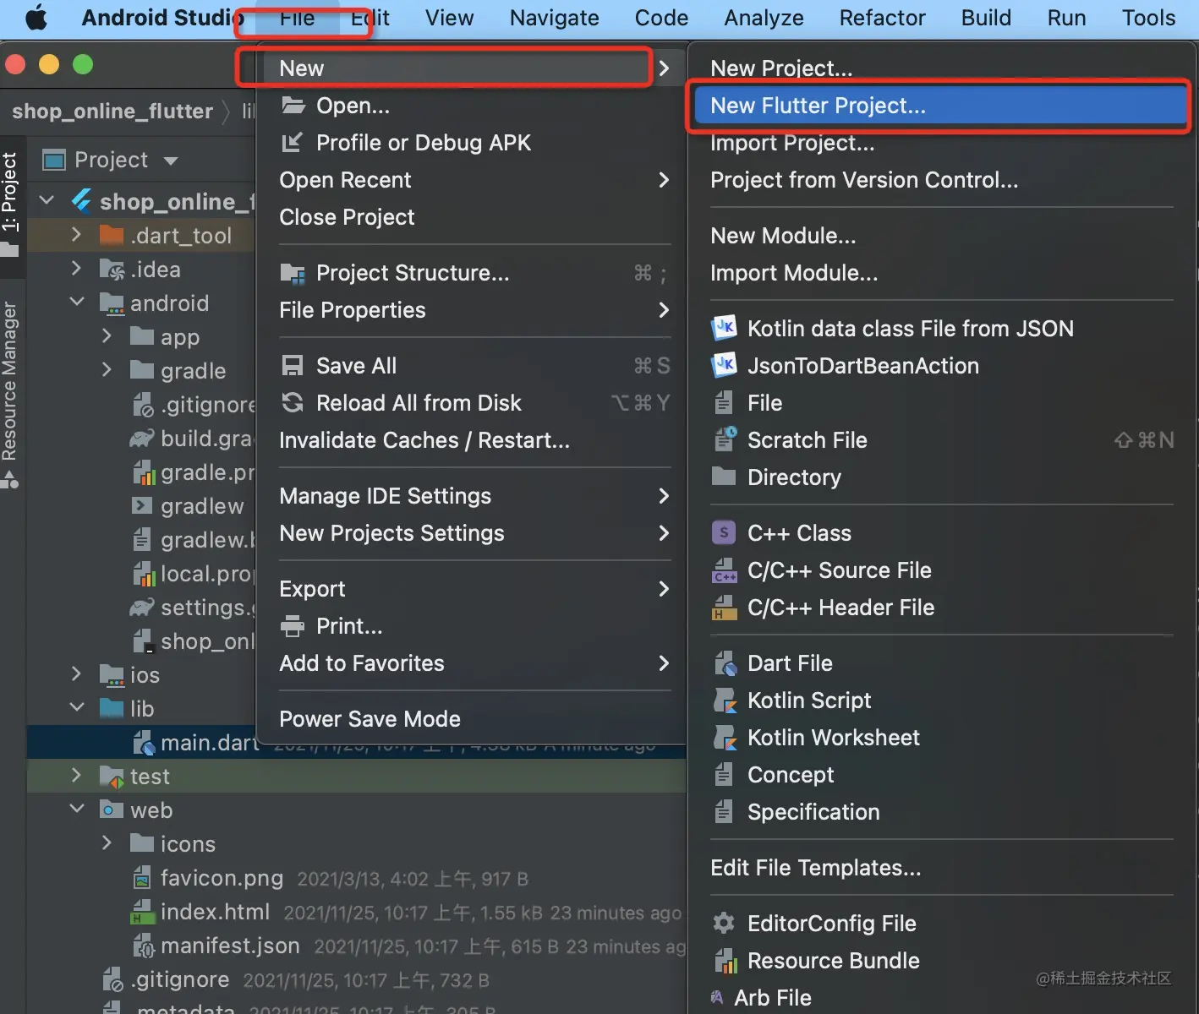The height and width of the screenshot is (1014, 1199).
Task: Expand the .dart_tool folder
Action: click(x=76, y=235)
